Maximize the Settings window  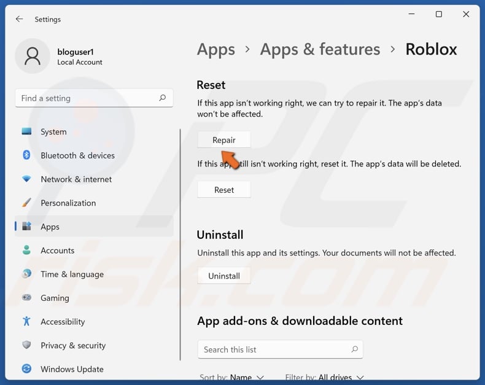(x=438, y=14)
